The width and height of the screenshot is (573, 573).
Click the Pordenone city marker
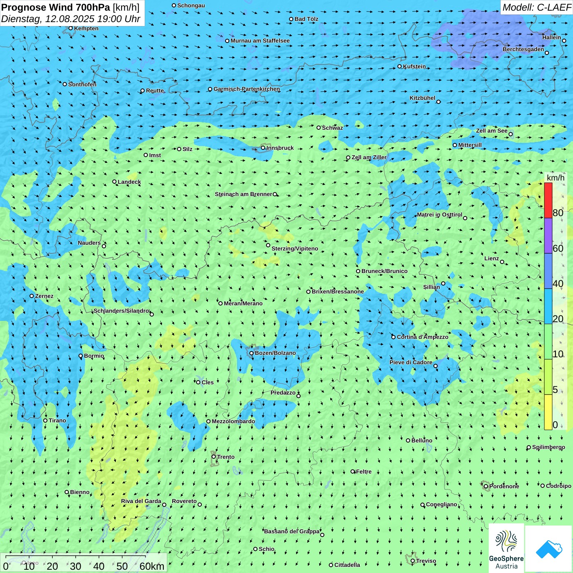pyautogui.click(x=486, y=486)
